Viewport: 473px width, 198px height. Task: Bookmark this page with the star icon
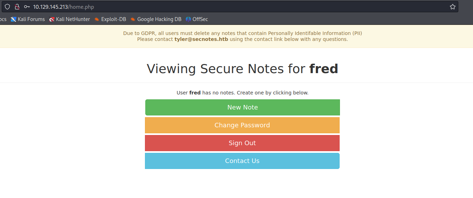[452, 7]
